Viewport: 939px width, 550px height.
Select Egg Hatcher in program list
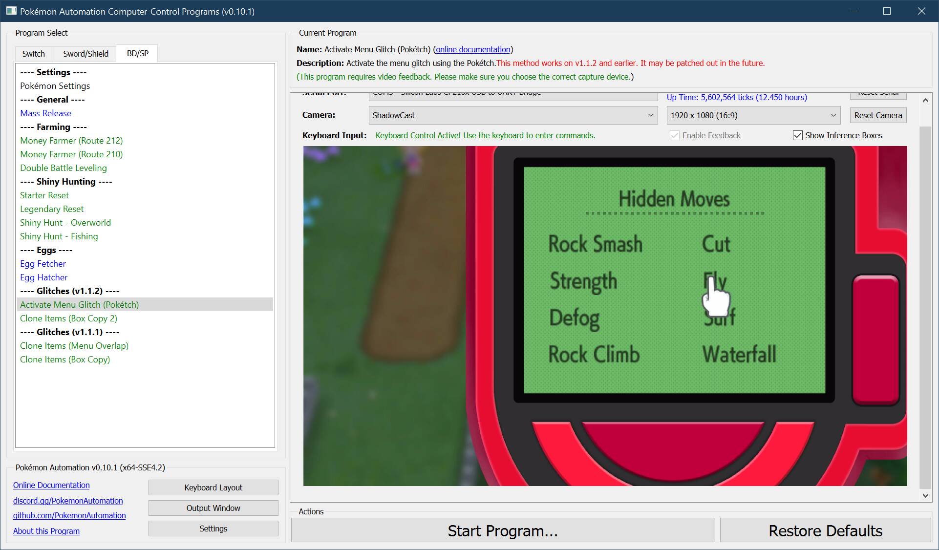43,277
